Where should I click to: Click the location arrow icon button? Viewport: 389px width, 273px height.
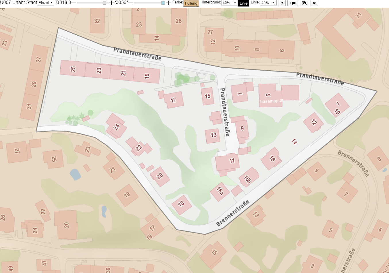click(x=282, y=3)
